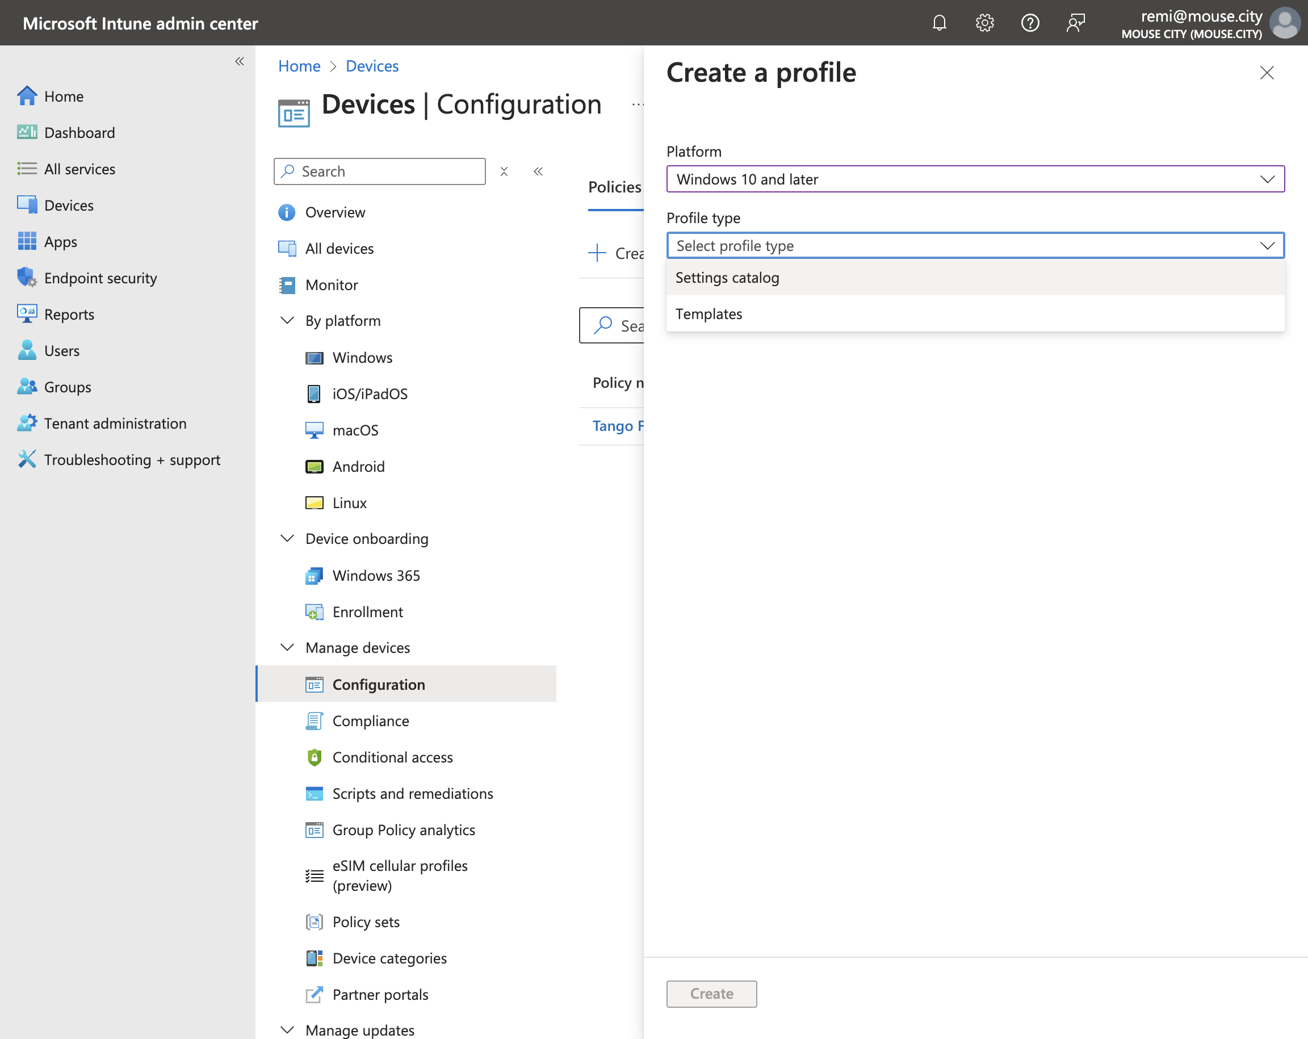Click the Scripts and remediations icon

313,794
